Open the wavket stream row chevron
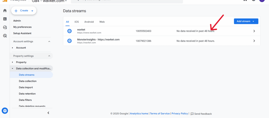Viewport: 269px width, 118px height. tap(254, 31)
